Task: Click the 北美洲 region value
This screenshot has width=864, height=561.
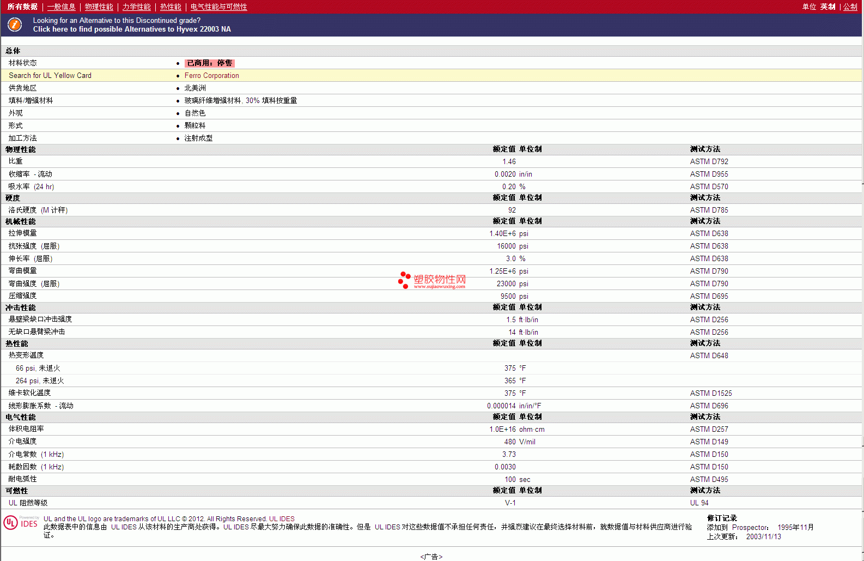Action: pyautogui.click(x=195, y=88)
